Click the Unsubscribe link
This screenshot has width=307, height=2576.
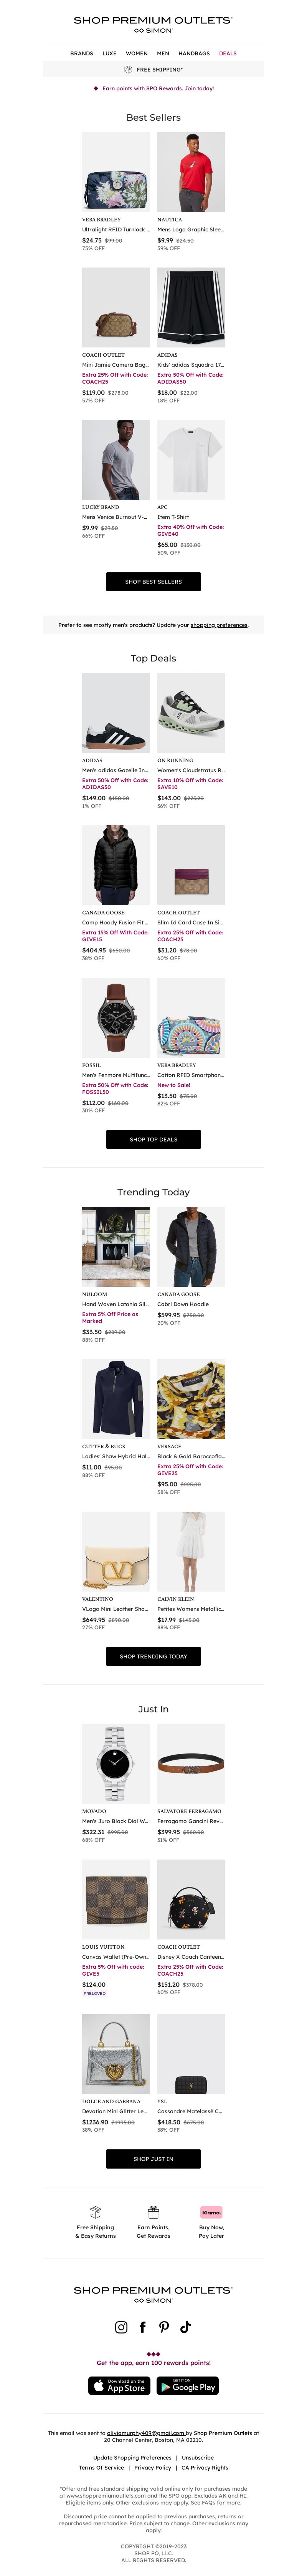click(x=197, y=2457)
